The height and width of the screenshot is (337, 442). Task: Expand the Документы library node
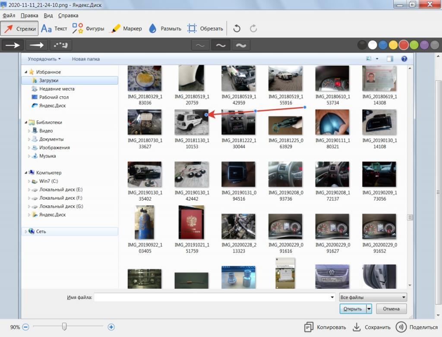coord(29,139)
